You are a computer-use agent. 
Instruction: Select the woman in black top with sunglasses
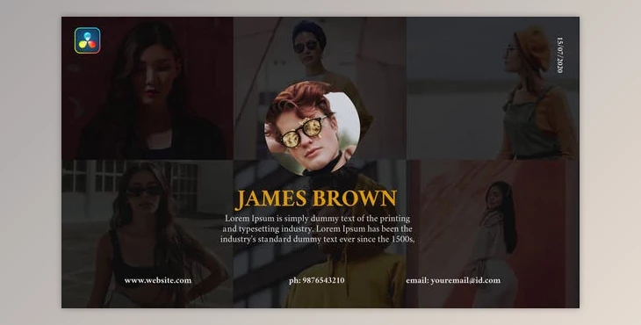(148, 234)
